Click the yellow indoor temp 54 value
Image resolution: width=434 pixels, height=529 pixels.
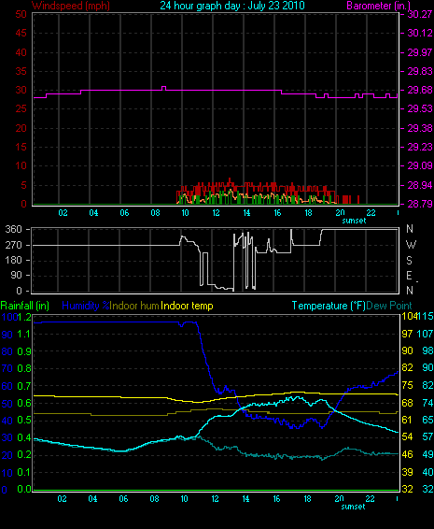(x=407, y=436)
